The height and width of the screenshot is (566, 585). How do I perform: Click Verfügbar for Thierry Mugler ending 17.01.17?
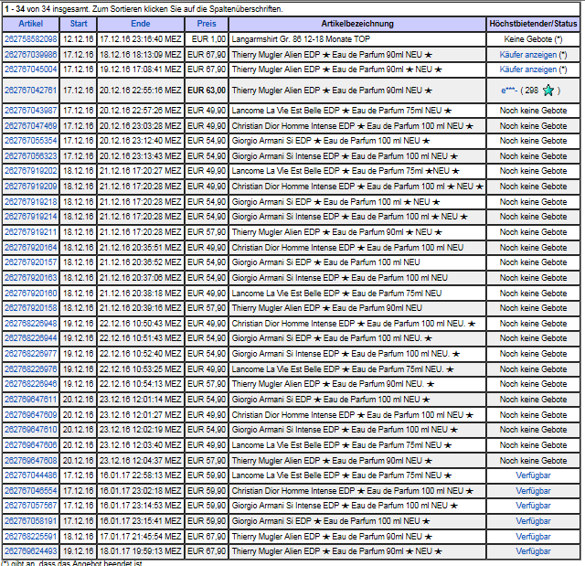533,537
